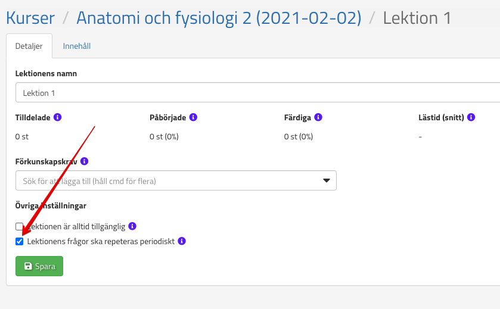The width and height of the screenshot is (500, 309).
Task: Go to Kurser breadcrumb link
Action: 30,18
